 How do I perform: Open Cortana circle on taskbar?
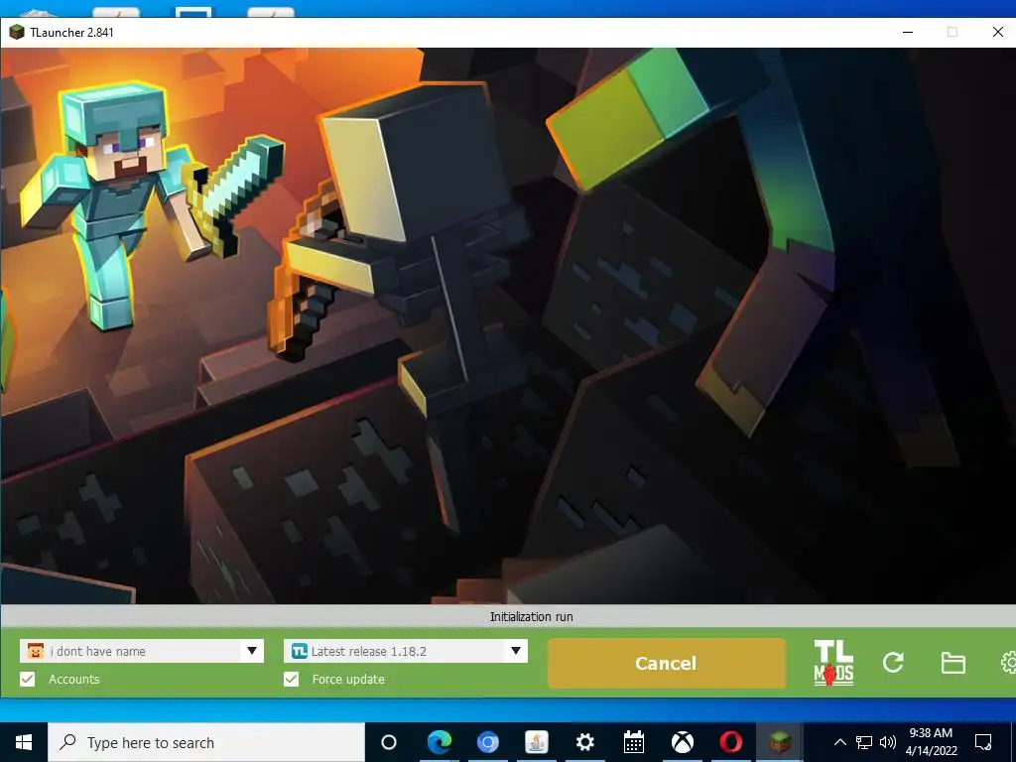coord(389,742)
